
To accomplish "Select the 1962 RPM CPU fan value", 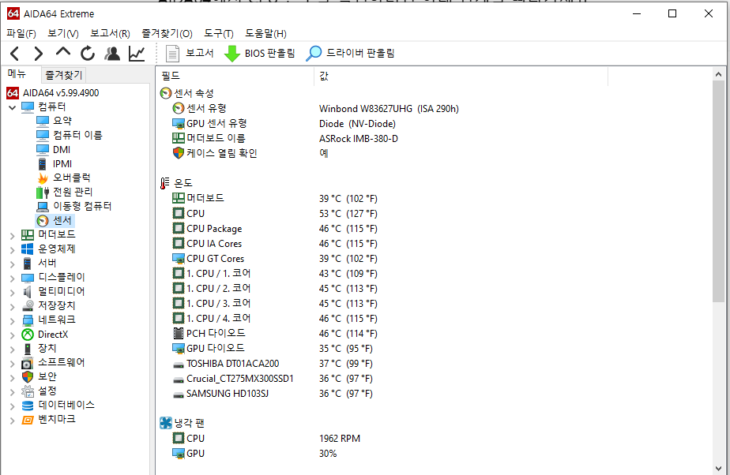I will pos(340,439).
